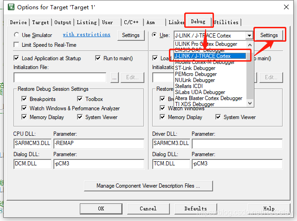Open the Help button

tap(269, 208)
